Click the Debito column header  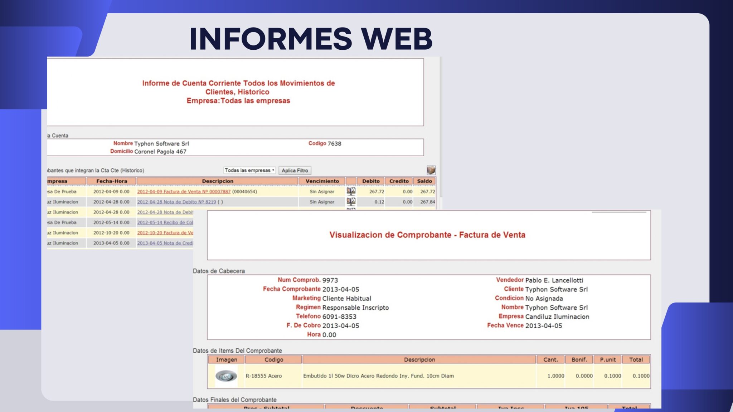pyautogui.click(x=370, y=181)
